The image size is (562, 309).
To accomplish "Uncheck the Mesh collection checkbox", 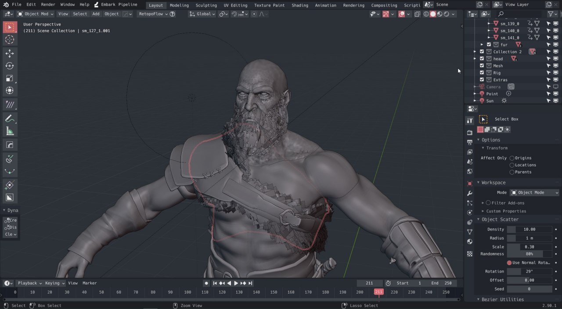I will [x=482, y=66].
